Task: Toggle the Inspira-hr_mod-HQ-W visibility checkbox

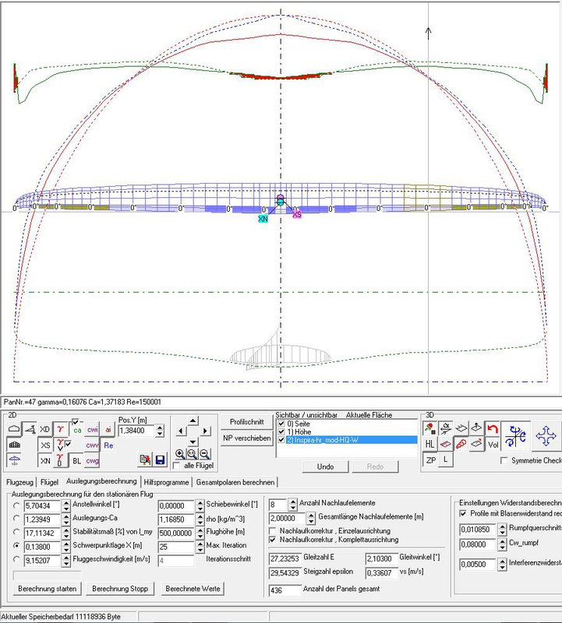Action: 281,440
